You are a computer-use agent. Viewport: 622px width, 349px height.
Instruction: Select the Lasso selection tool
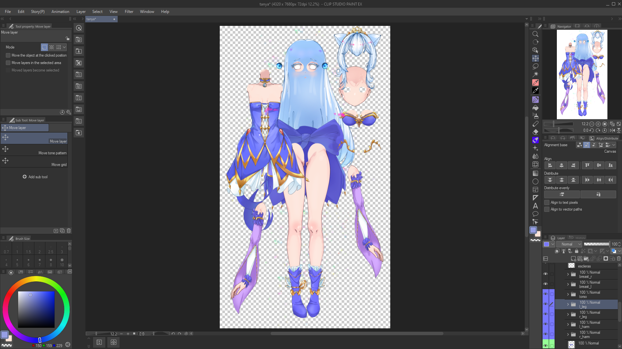coord(535,66)
